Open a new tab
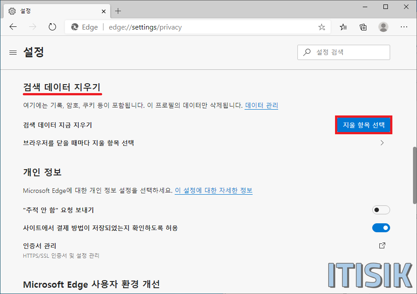 pyautogui.click(x=118, y=11)
